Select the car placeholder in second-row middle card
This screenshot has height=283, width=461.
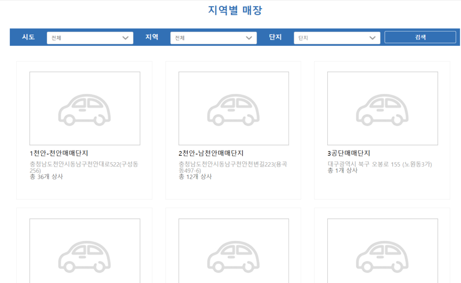pos(234,252)
